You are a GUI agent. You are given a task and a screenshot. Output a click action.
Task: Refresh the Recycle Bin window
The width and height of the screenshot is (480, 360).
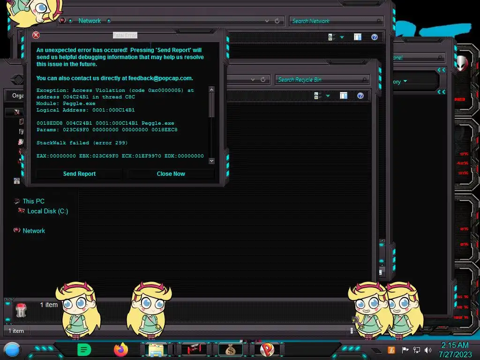click(x=263, y=80)
